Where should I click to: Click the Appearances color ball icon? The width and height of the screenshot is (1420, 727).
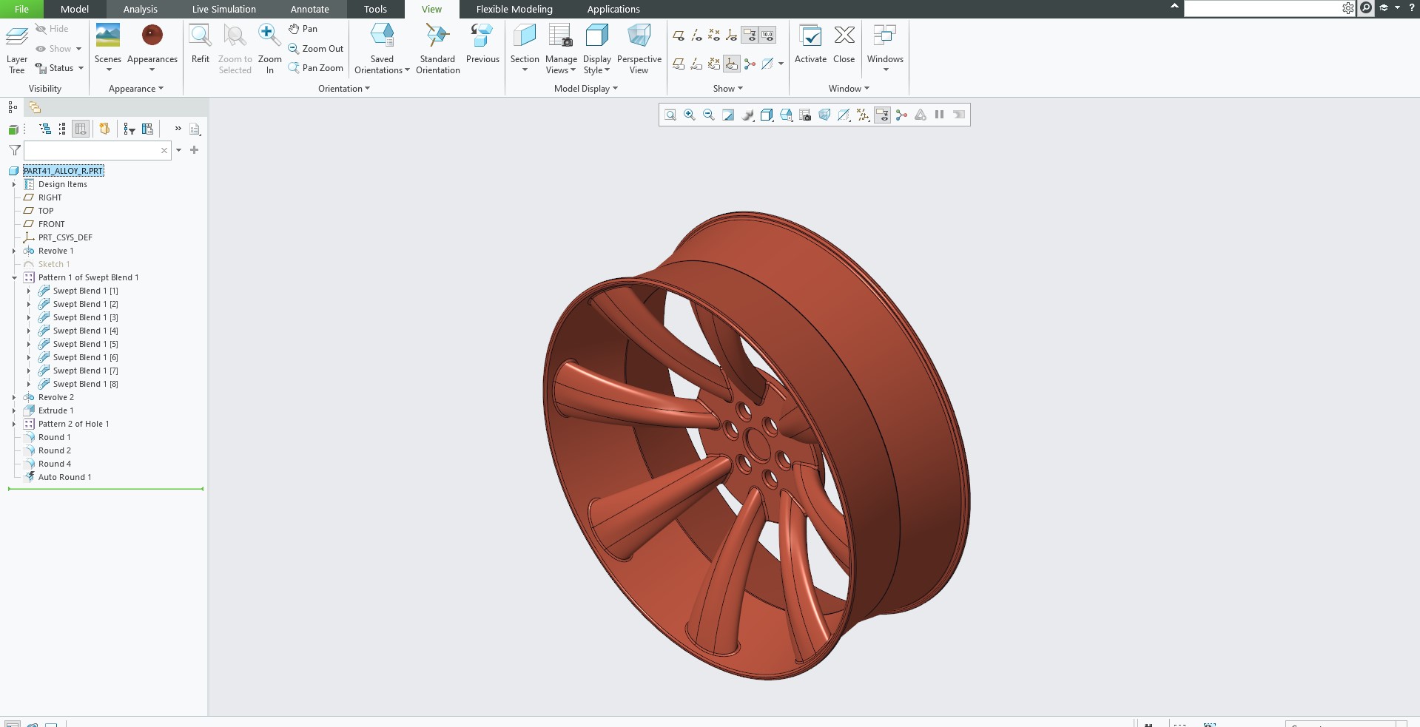tap(152, 35)
